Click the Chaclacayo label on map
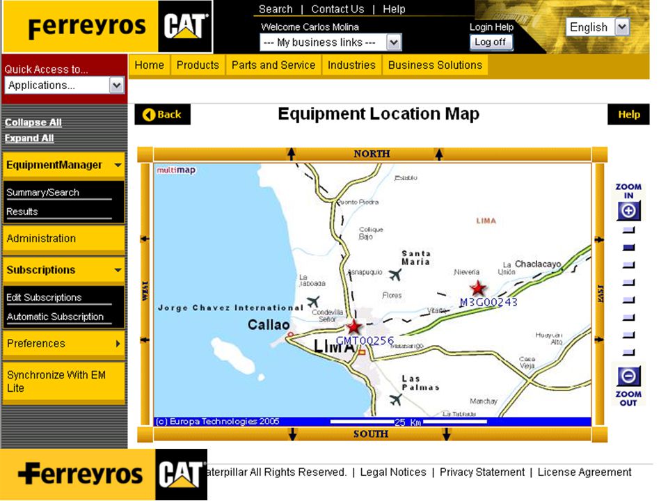The image size is (668, 501). tap(538, 264)
